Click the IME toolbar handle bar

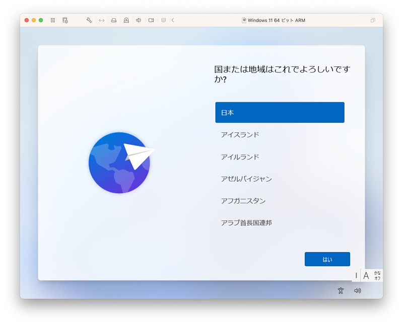click(x=356, y=276)
